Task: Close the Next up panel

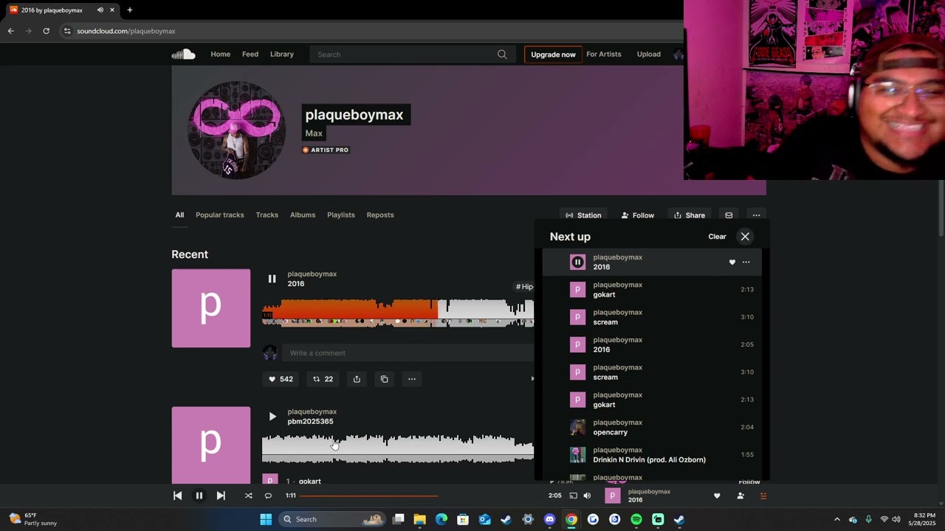Action: tap(745, 237)
